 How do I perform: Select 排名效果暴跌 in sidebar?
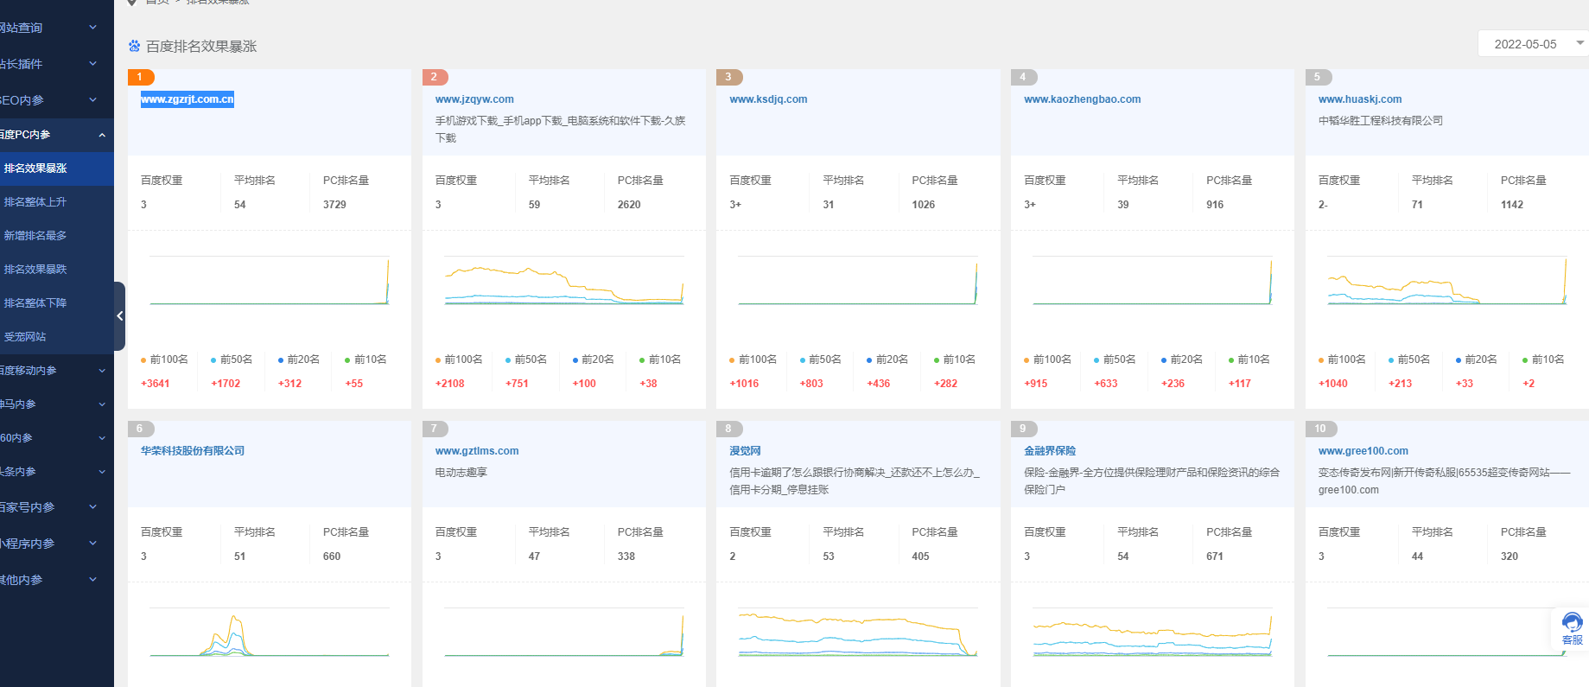click(x=57, y=270)
